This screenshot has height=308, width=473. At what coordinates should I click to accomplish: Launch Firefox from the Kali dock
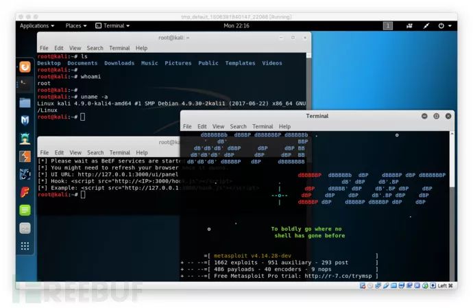click(25, 67)
